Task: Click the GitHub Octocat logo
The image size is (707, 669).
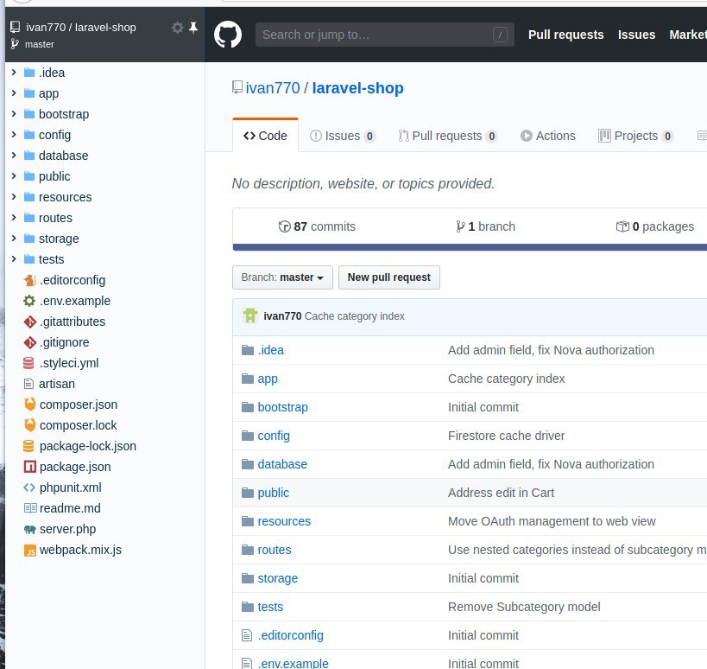Action: point(228,35)
